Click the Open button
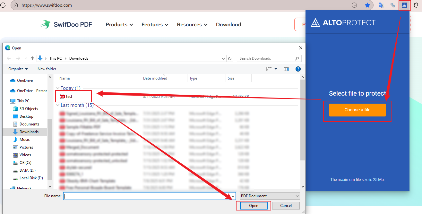This screenshot has height=214, width=422. tap(254, 206)
